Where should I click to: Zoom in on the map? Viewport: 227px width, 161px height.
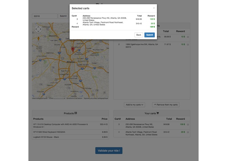point(38,44)
